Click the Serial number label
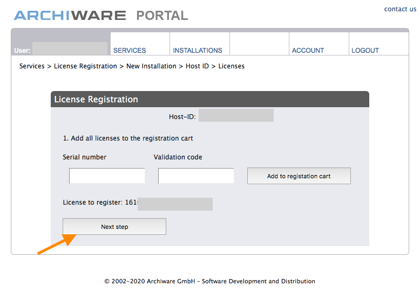The height and width of the screenshot is (293, 420). click(x=84, y=157)
